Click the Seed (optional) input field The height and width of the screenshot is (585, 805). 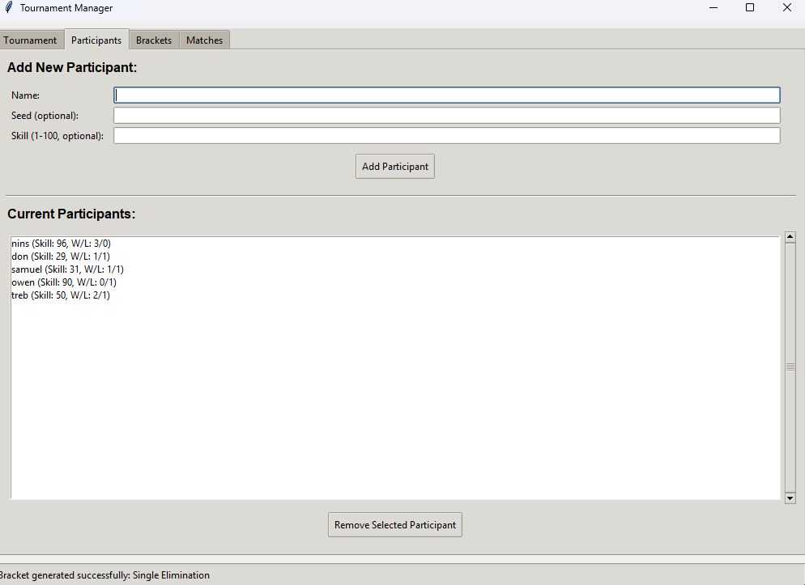[445, 115]
